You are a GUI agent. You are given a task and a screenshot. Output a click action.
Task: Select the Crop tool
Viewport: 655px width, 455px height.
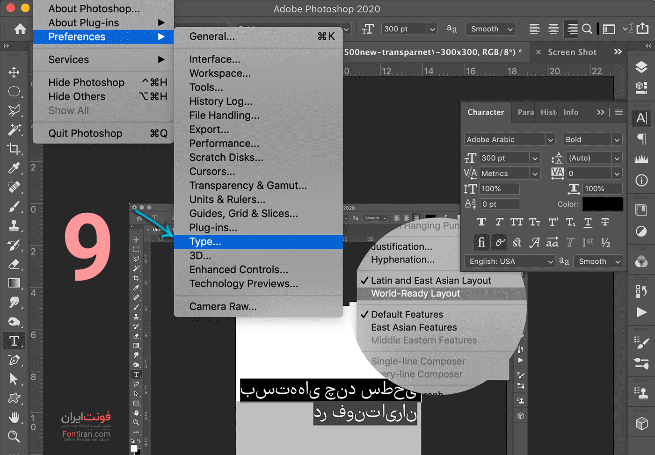(14, 149)
